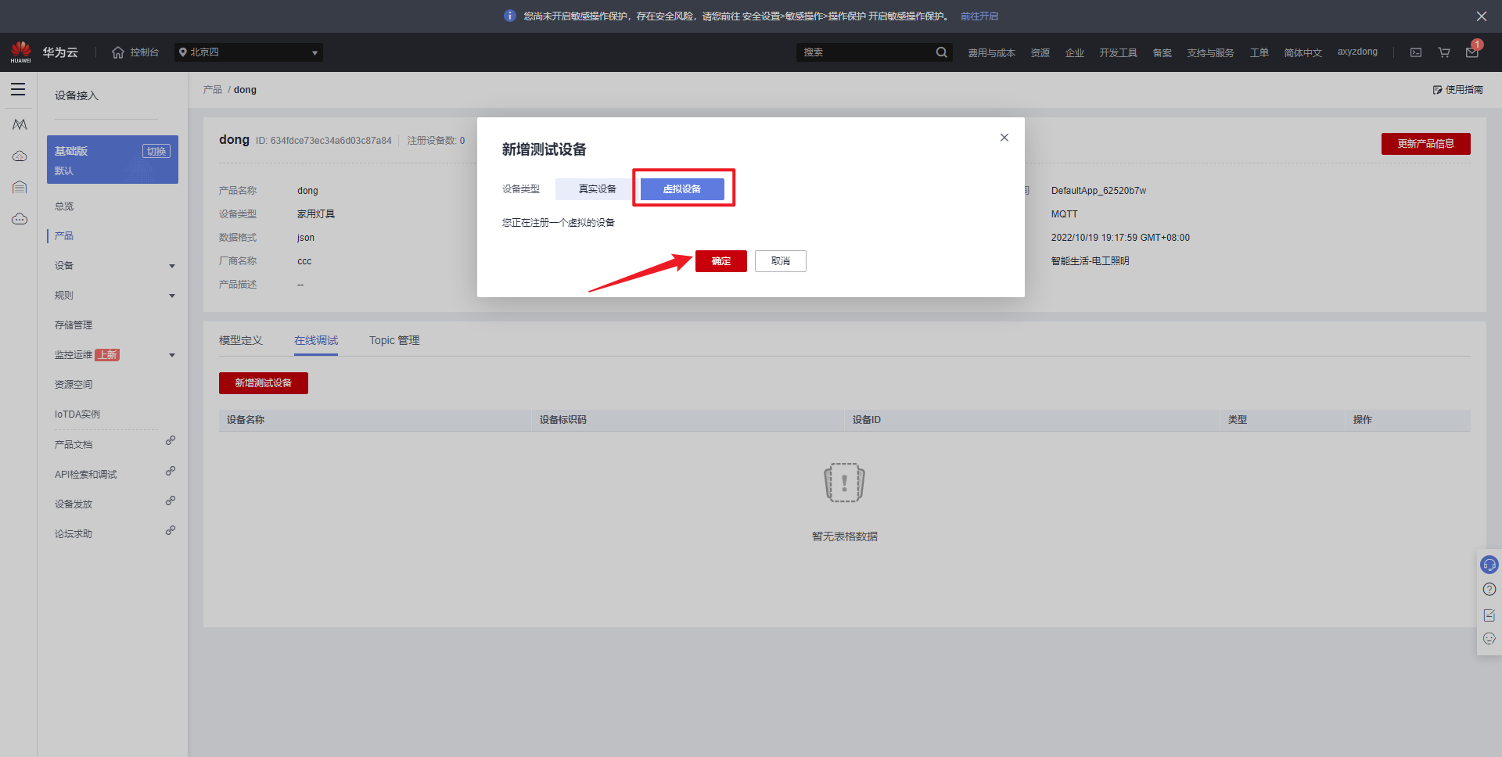Switch to the Topic 管理 tab
The height and width of the screenshot is (757, 1502).
pyautogui.click(x=394, y=341)
